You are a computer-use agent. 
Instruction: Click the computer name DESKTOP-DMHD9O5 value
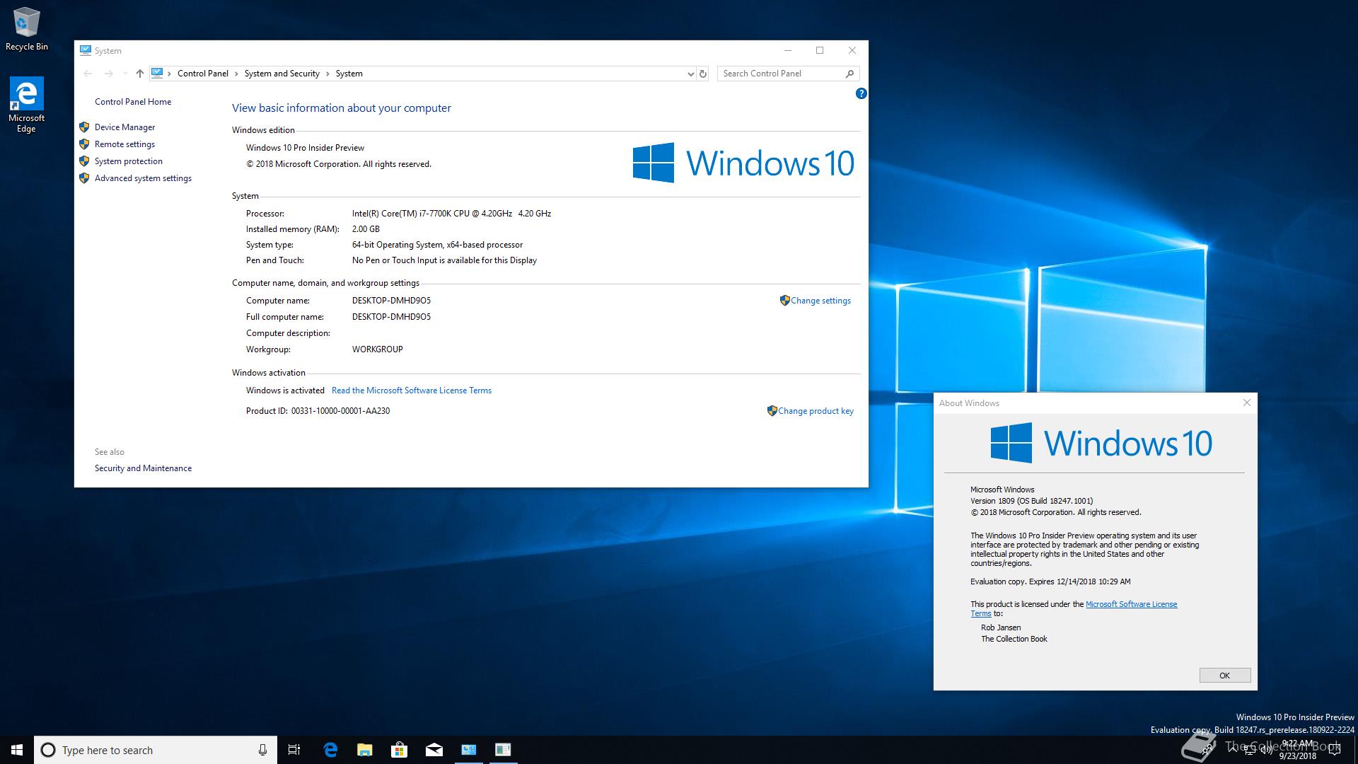[x=391, y=301]
